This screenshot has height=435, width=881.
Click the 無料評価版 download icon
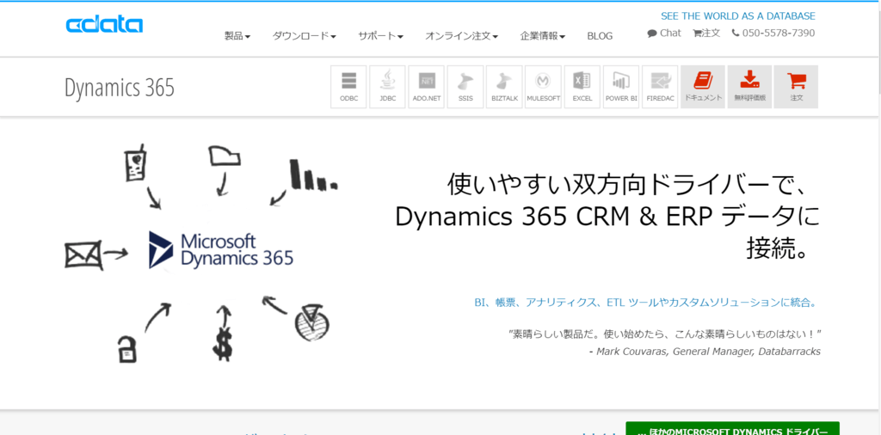click(749, 87)
